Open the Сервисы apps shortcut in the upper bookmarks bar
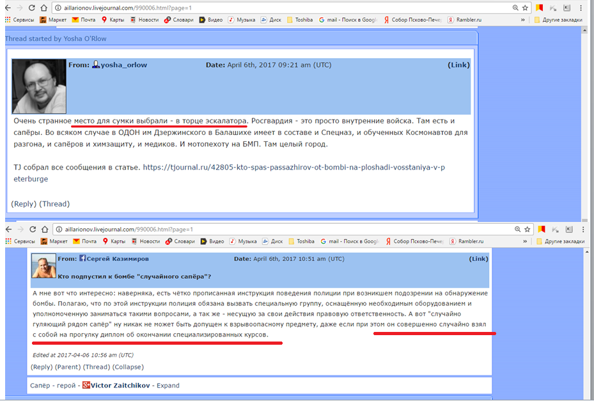Viewport: 594px width, 401px height. [x=19, y=20]
